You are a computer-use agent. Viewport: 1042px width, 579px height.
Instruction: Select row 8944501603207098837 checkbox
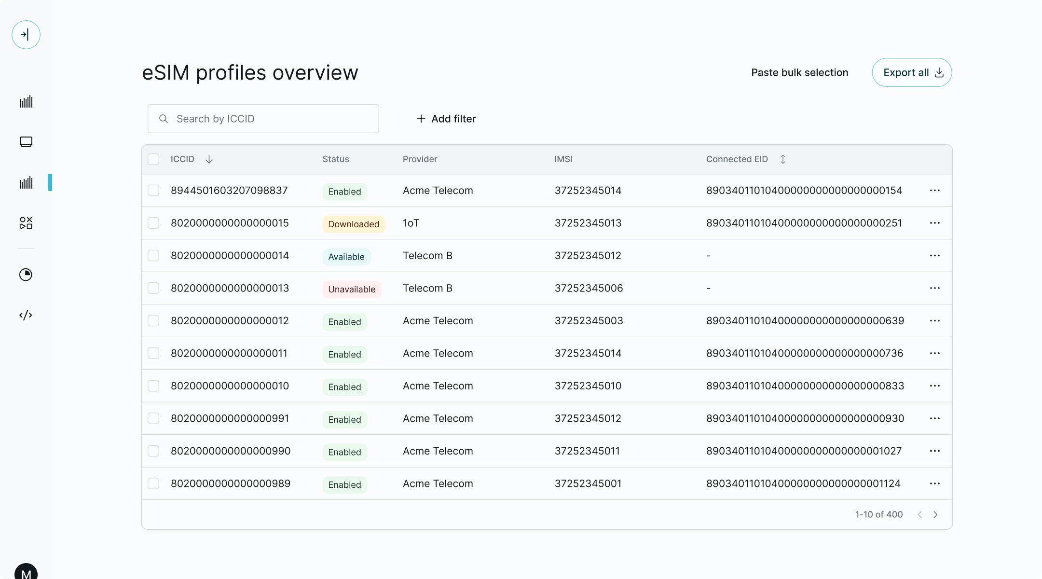coord(153,191)
